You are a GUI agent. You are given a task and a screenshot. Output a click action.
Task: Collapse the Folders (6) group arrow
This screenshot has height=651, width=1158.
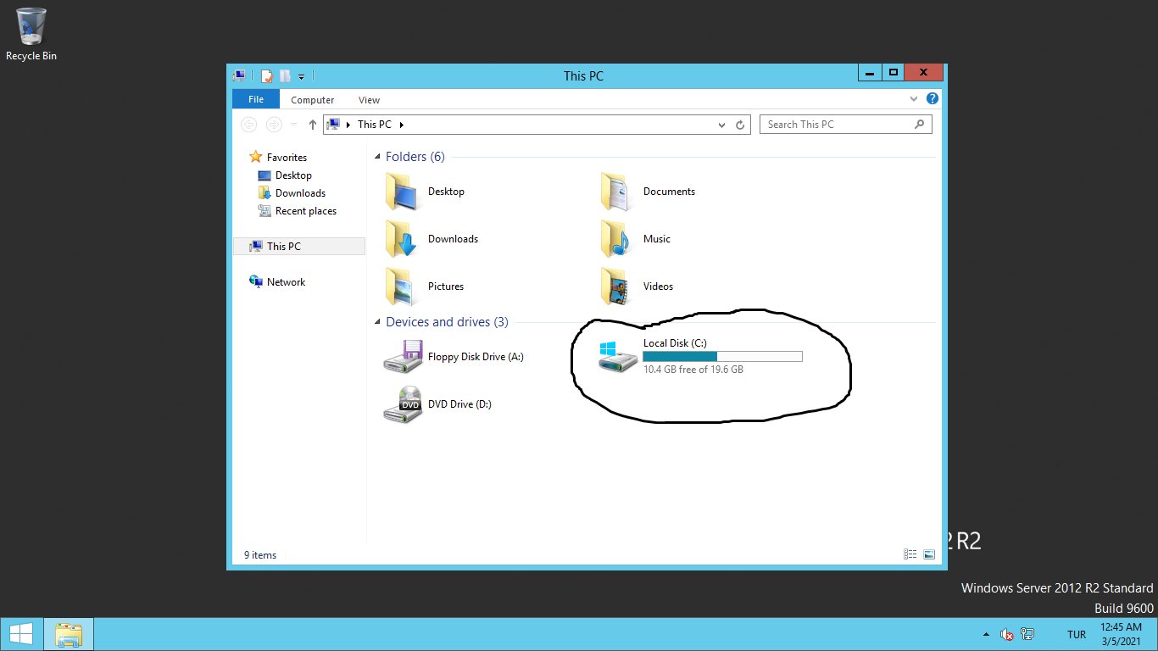(377, 157)
